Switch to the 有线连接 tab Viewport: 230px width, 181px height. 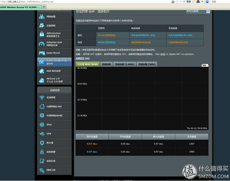tap(106, 64)
